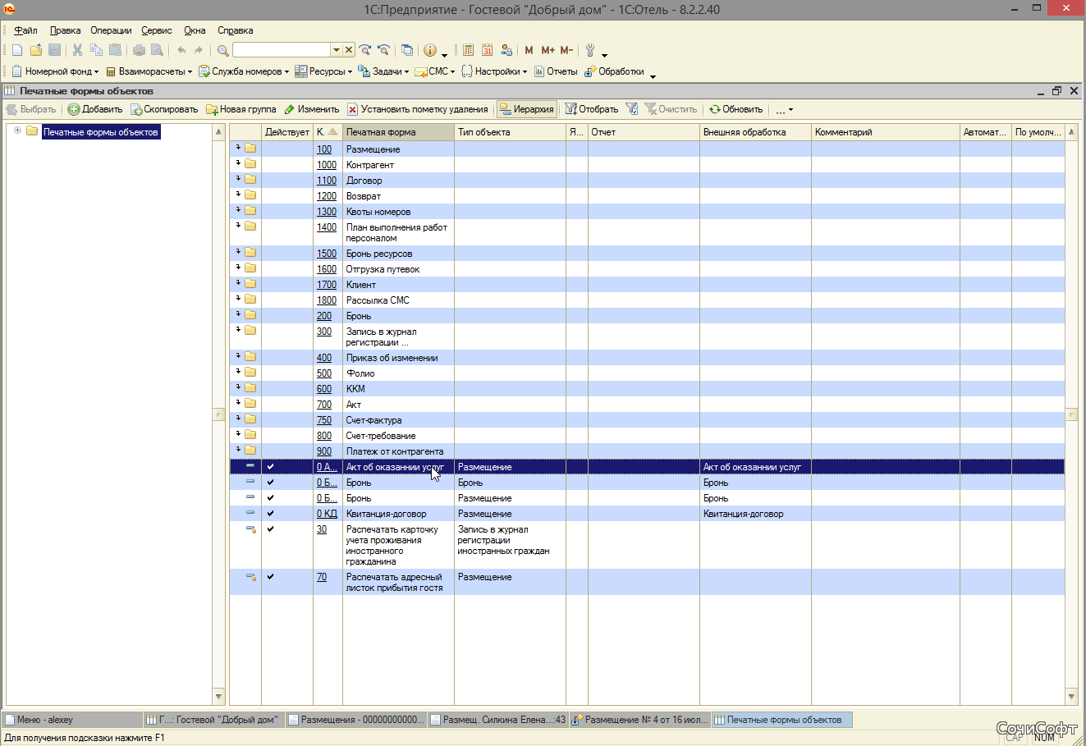Open code link 1000 for Контрагент
Viewport: 1086px width, 746px height.
click(327, 165)
